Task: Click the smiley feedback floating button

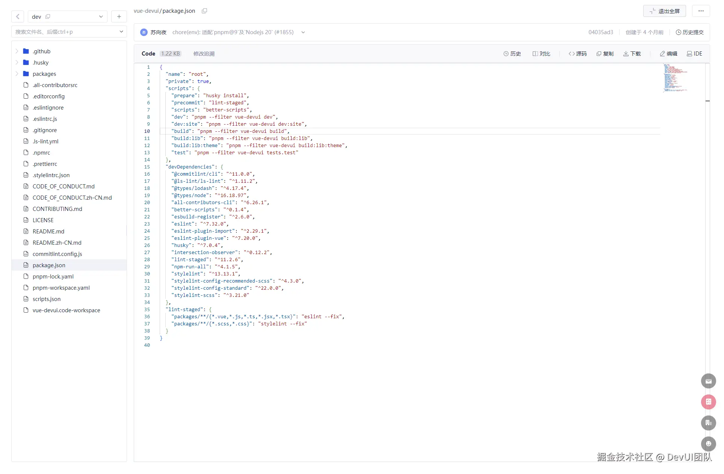Action: click(x=708, y=444)
